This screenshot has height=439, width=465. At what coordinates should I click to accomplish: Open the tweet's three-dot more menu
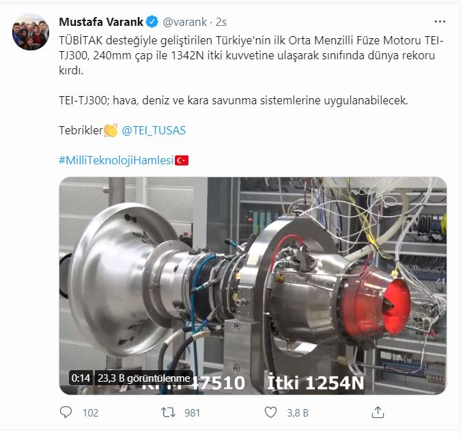[x=440, y=22]
